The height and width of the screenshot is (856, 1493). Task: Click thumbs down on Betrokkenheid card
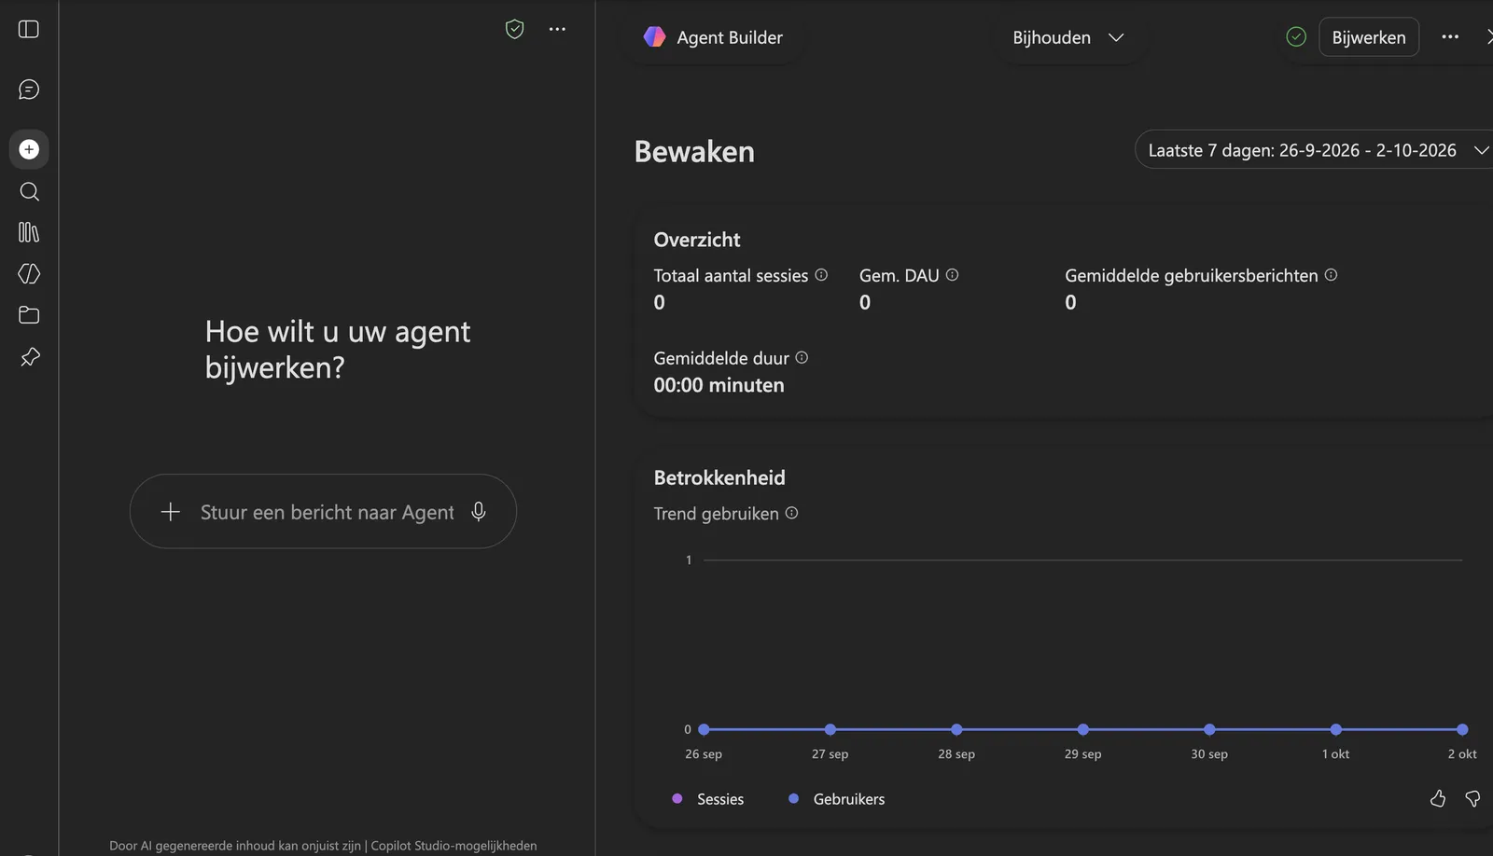point(1472,798)
